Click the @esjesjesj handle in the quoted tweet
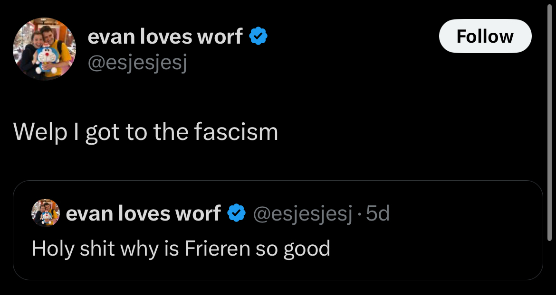This screenshot has height=295, width=556. [303, 213]
